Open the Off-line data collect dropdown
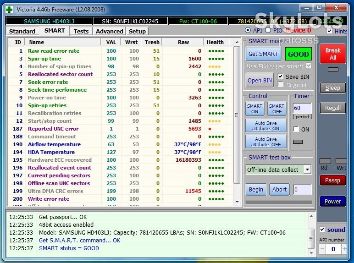 pyautogui.click(x=307, y=170)
